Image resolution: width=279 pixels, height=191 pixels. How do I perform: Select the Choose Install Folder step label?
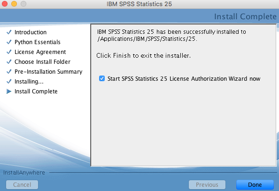(x=43, y=61)
